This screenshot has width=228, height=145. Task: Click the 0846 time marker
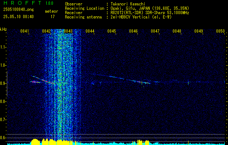[x=133, y=31]
